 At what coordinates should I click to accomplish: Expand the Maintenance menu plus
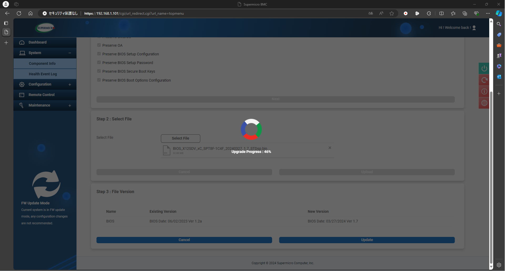[70, 105]
